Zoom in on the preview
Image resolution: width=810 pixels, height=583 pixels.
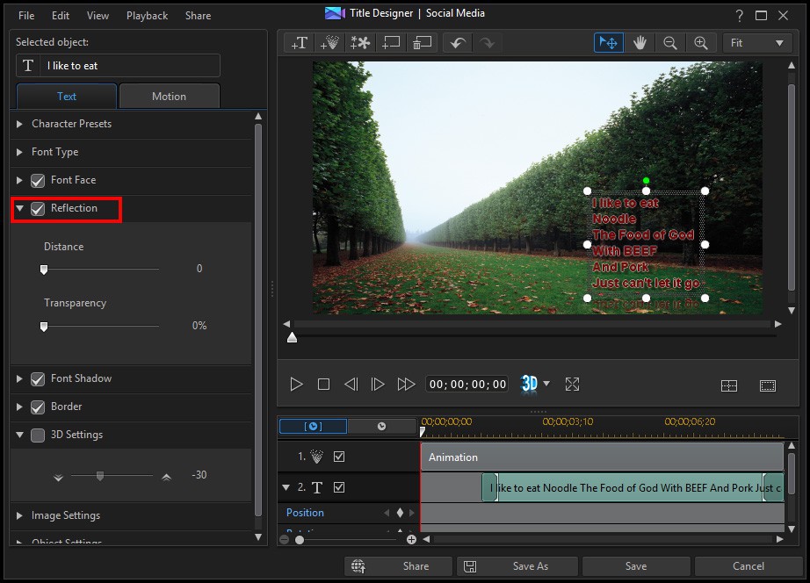tap(701, 43)
